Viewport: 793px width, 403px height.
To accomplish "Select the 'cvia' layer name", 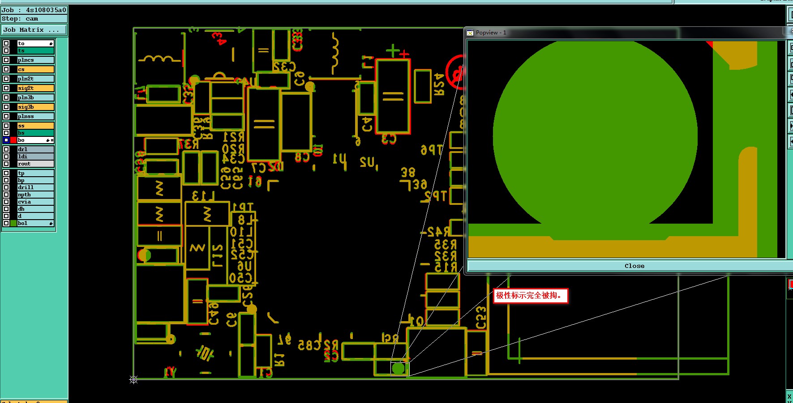I will pos(35,202).
